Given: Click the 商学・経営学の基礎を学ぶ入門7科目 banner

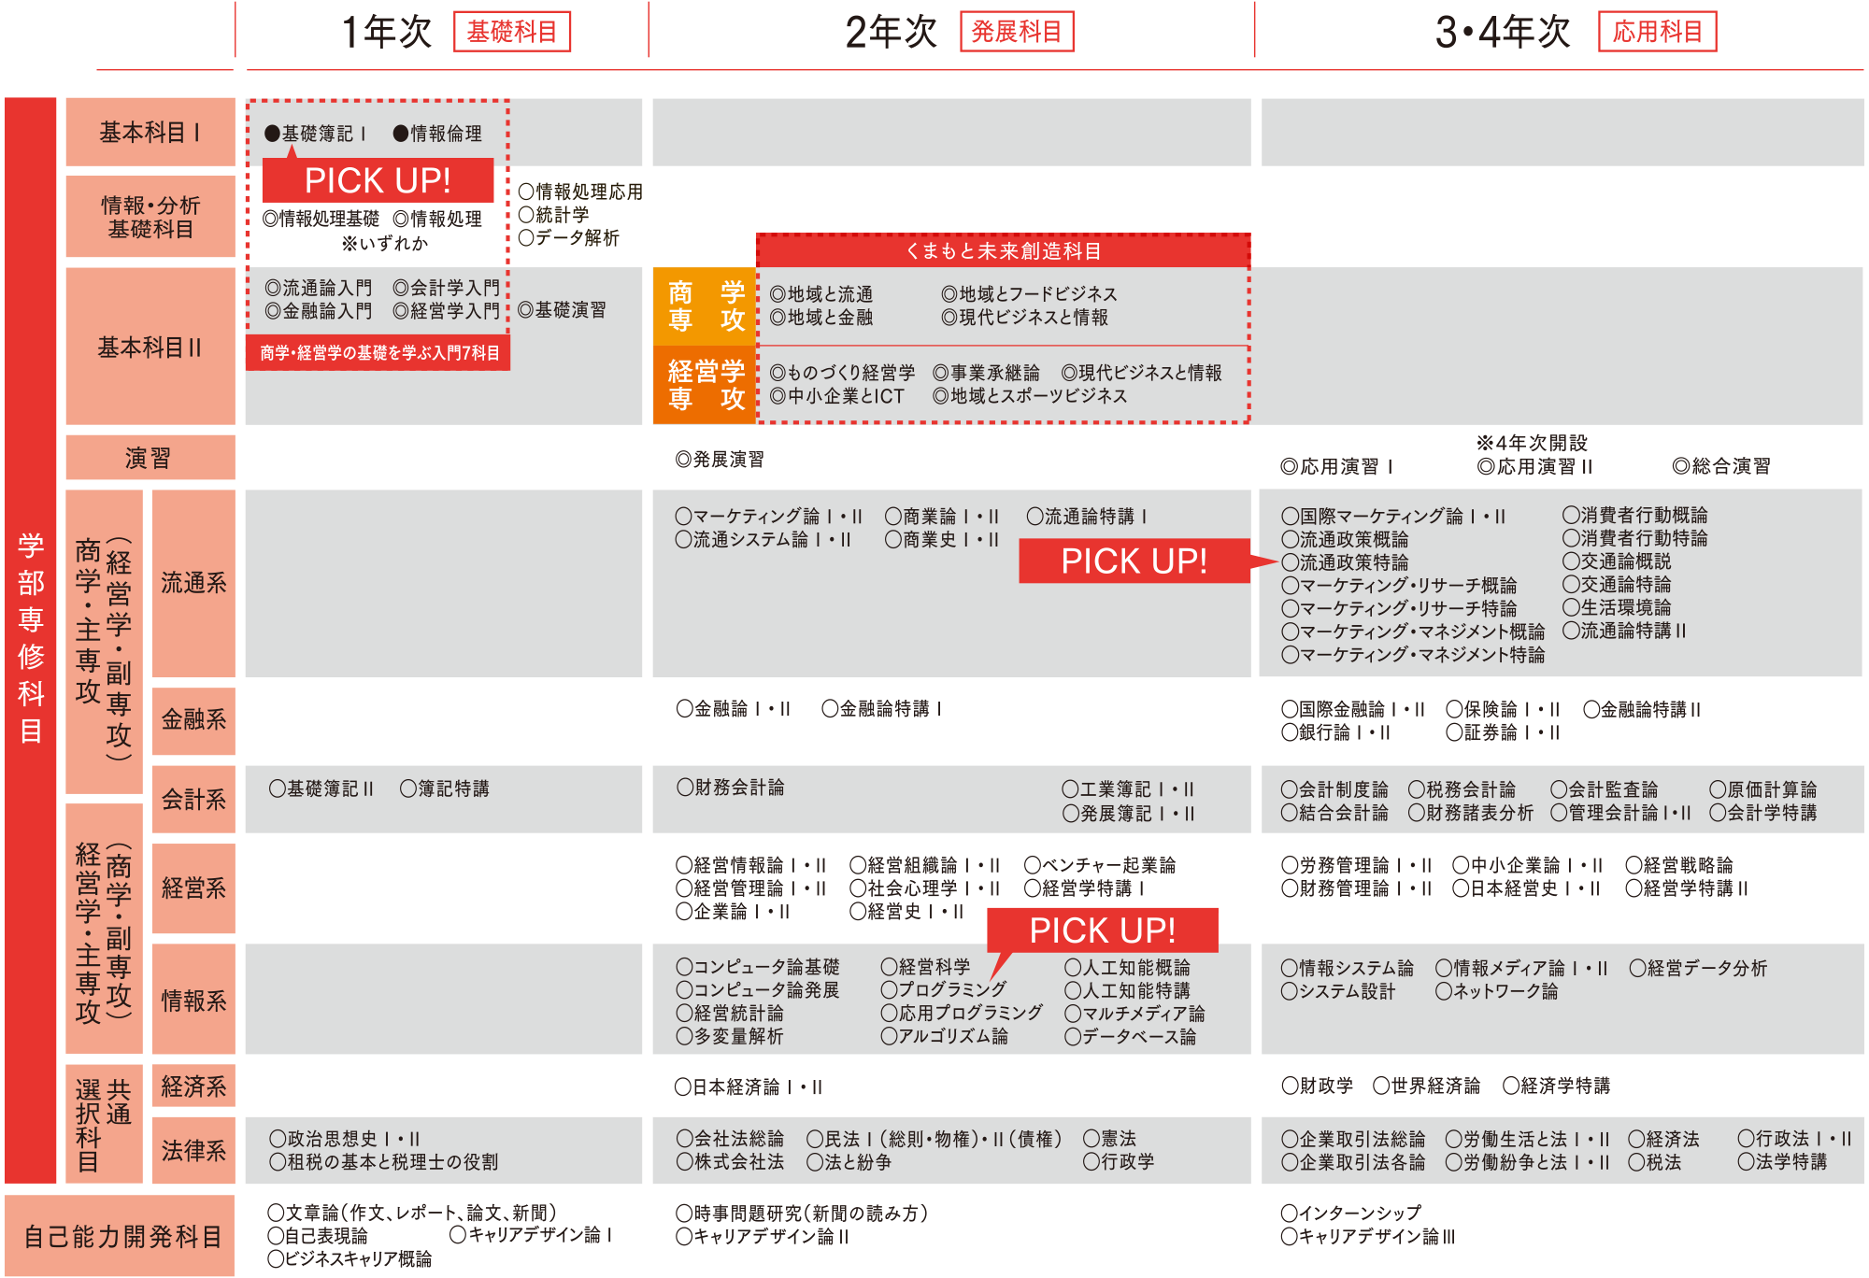Looking at the screenshot, I should click(378, 353).
